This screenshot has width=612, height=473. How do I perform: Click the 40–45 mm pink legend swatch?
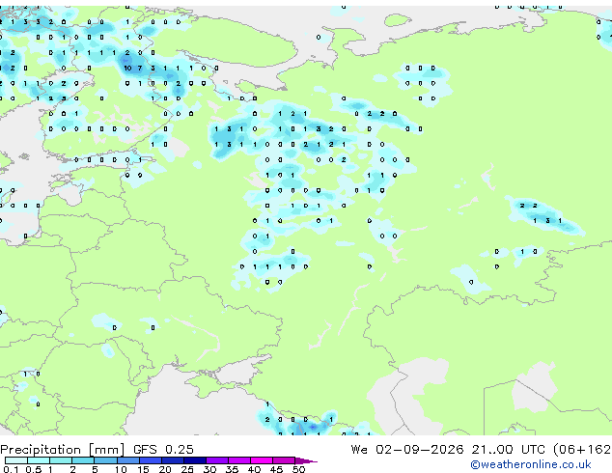click(x=262, y=460)
